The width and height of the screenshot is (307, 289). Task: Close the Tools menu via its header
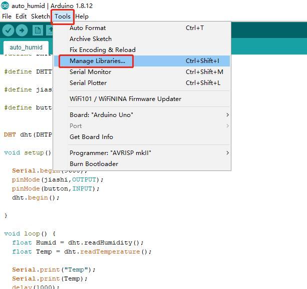63,16
